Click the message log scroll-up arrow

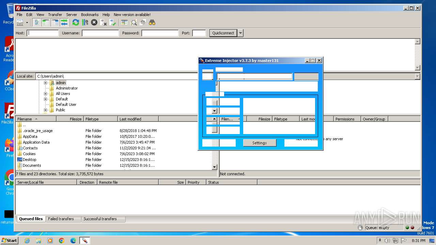click(x=418, y=42)
